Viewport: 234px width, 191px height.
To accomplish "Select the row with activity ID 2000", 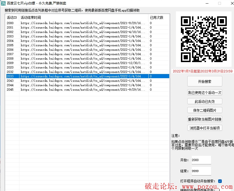I will (x=87, y=23).
